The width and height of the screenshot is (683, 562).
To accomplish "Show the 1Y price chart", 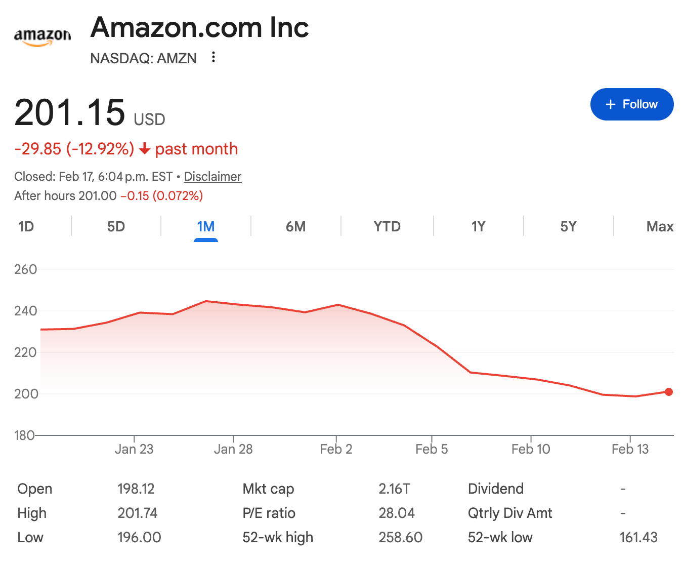I will click(478, 226).
